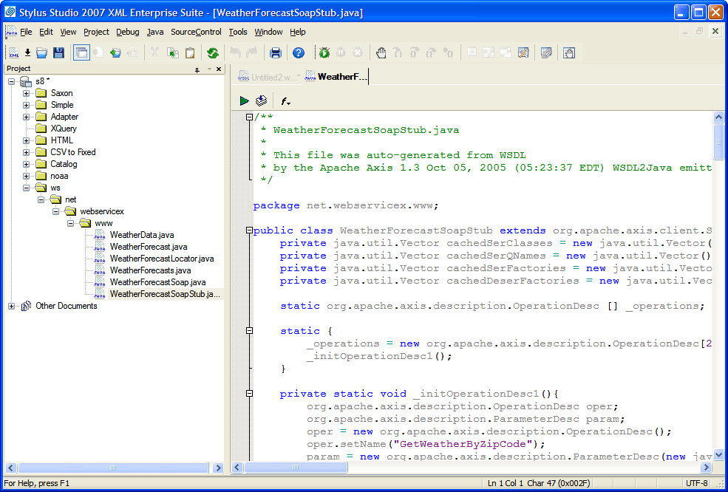Screen dimensions: 728x492
Task: Click the Copy icon in the toolbar
Action: [173, 53]
